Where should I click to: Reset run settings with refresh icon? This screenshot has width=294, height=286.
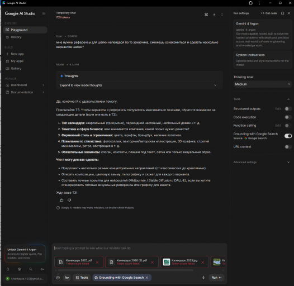tap(283, 13)
